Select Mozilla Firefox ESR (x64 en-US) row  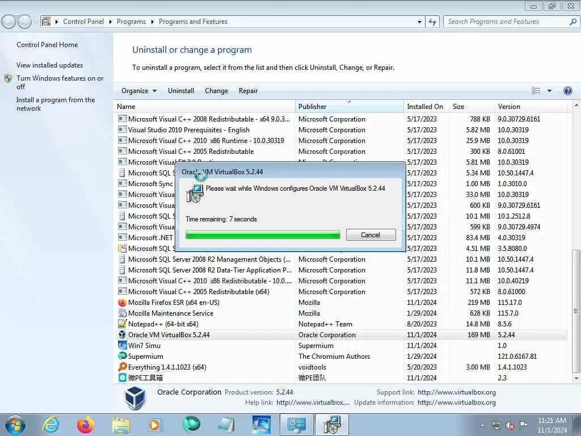[x=341, y=303]
